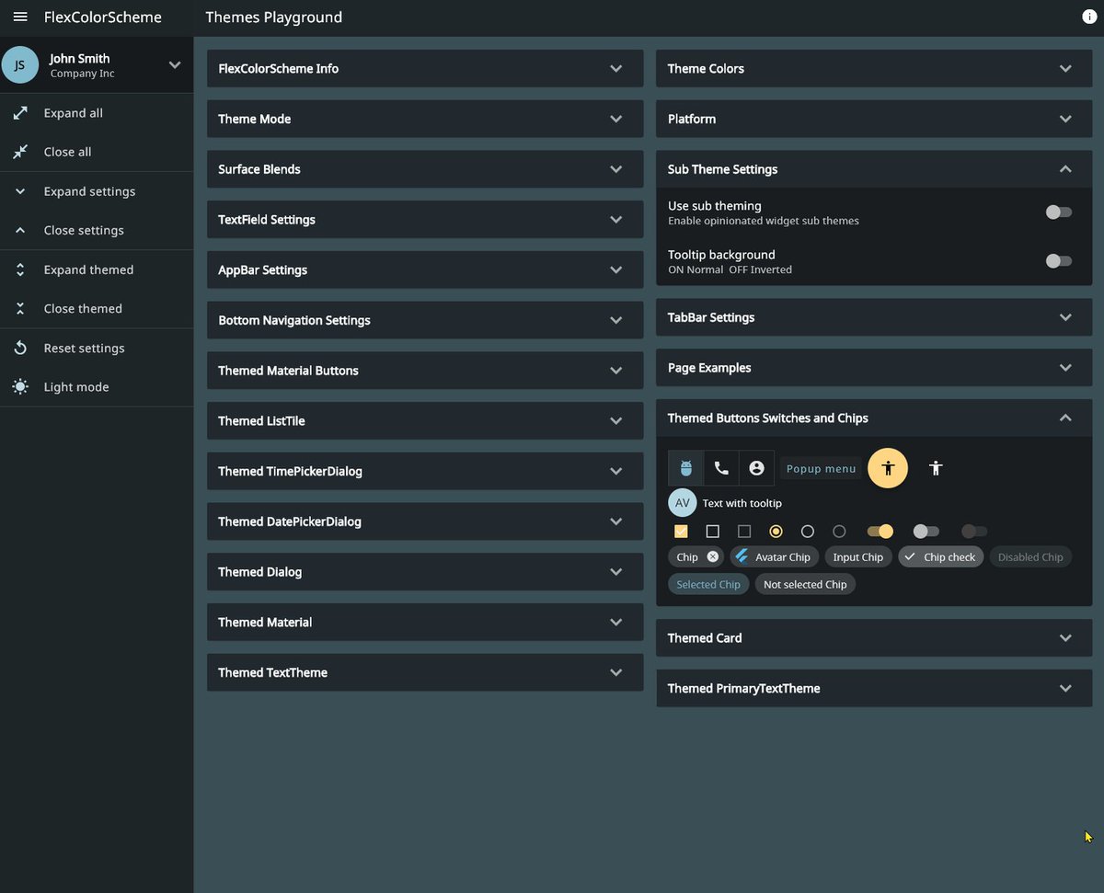Click the Close settings chevron icon
Viewport: 1104px width, 893px height.
point(20,230)
